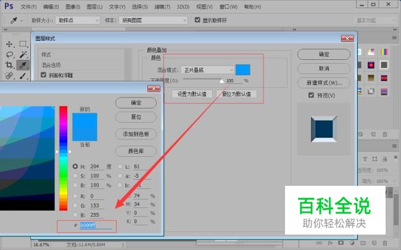Screen dimensions: 401x250
Task: Open the layer fill 100% dropdown
Action: 394,181
